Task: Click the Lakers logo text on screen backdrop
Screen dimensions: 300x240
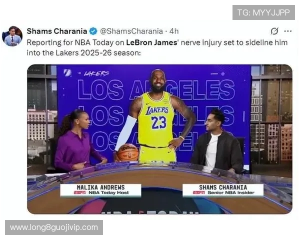Action: [96, 73]
